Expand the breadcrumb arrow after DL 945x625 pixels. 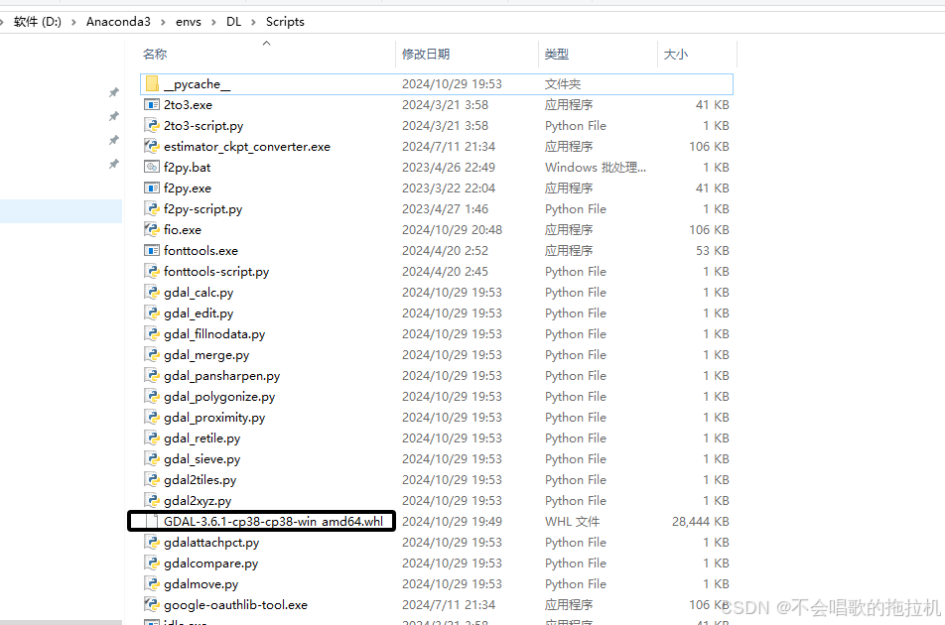[x=255, y=21]
